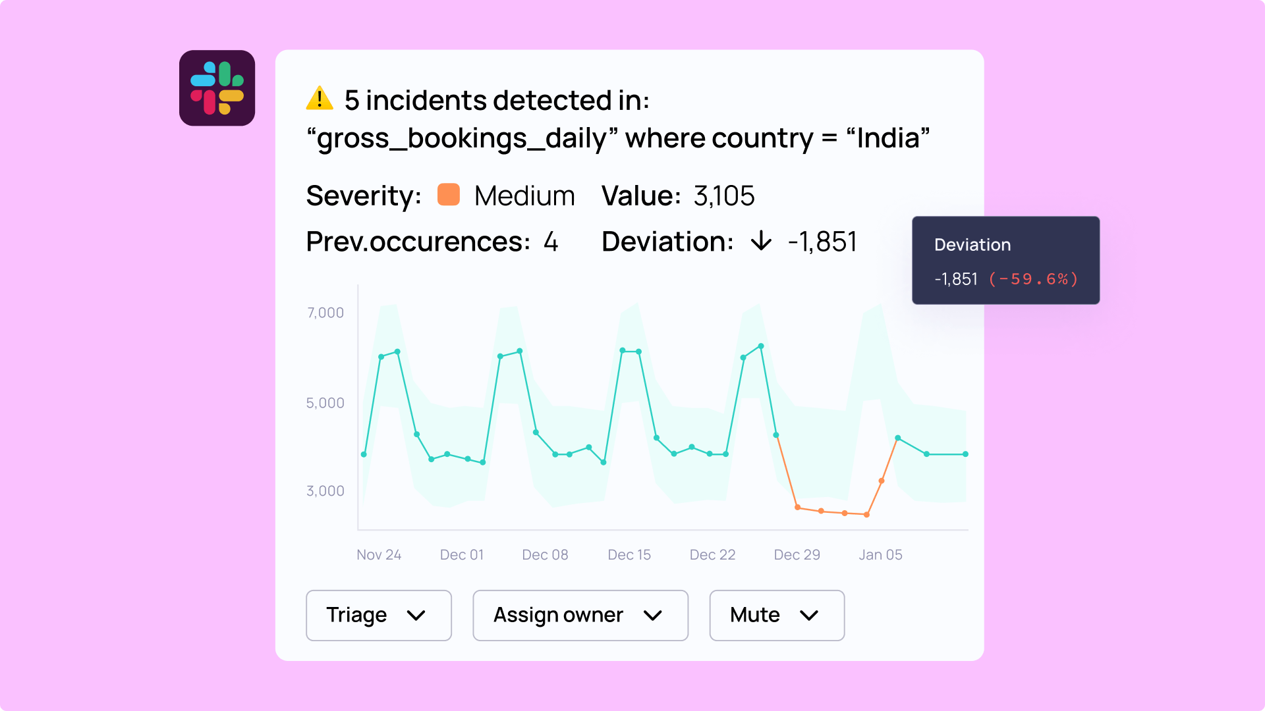Click the Nov 24 axis label
The width and height of the screenshot is (1265, 711).
point(379,555)
